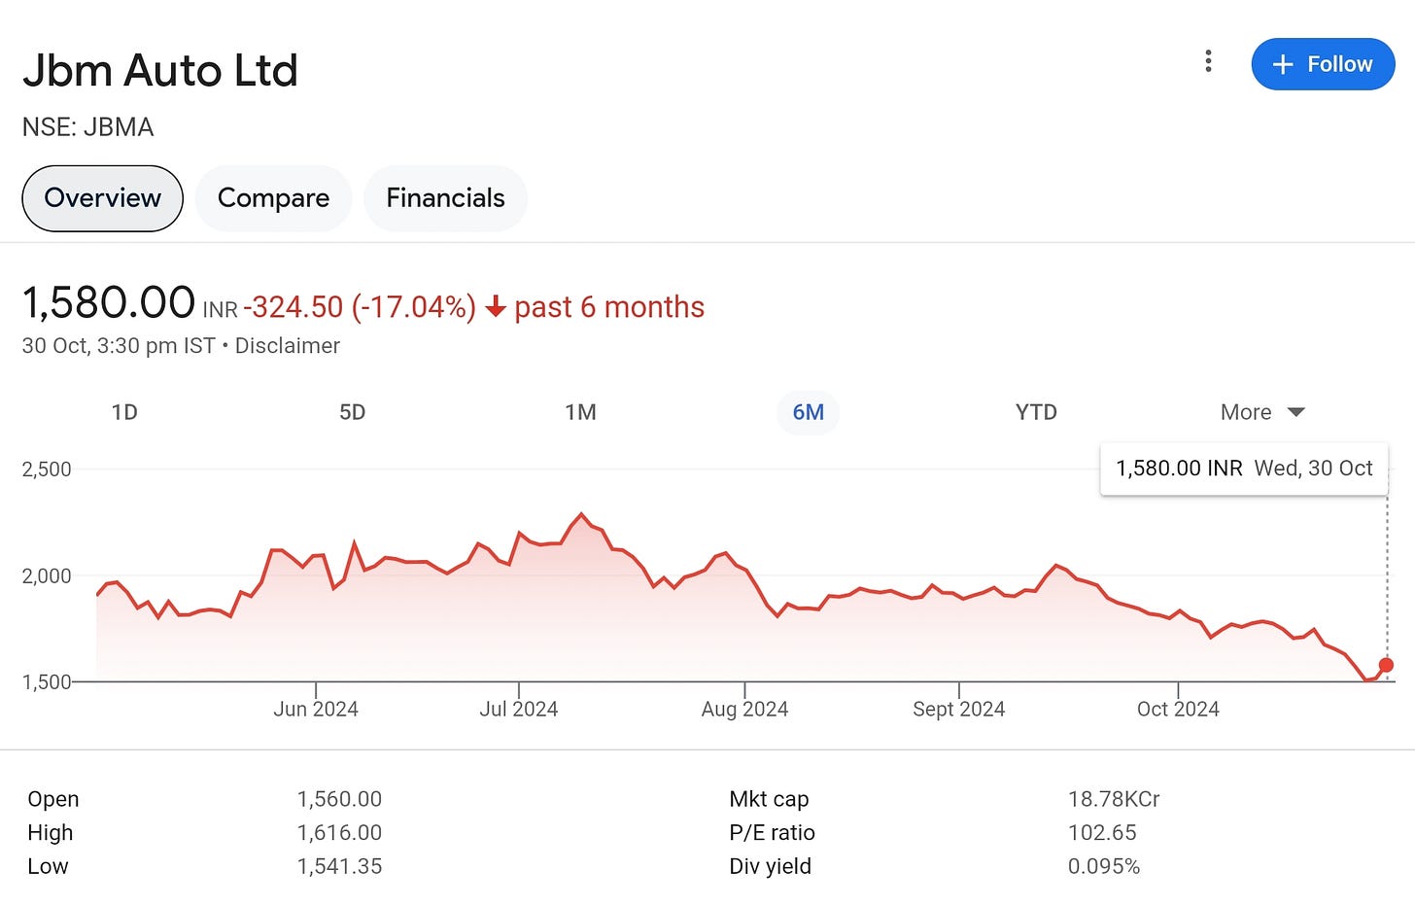The width and height of the screenshot is (1415, 905).
Task: Click the Aug 2024 axis label
Action: pyautogui.click(x=744, y=710)
